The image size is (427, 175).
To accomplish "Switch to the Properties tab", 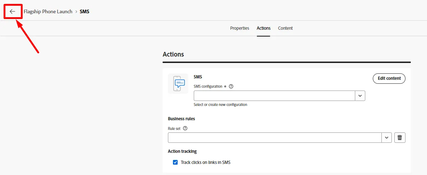I will click(240, 28).
